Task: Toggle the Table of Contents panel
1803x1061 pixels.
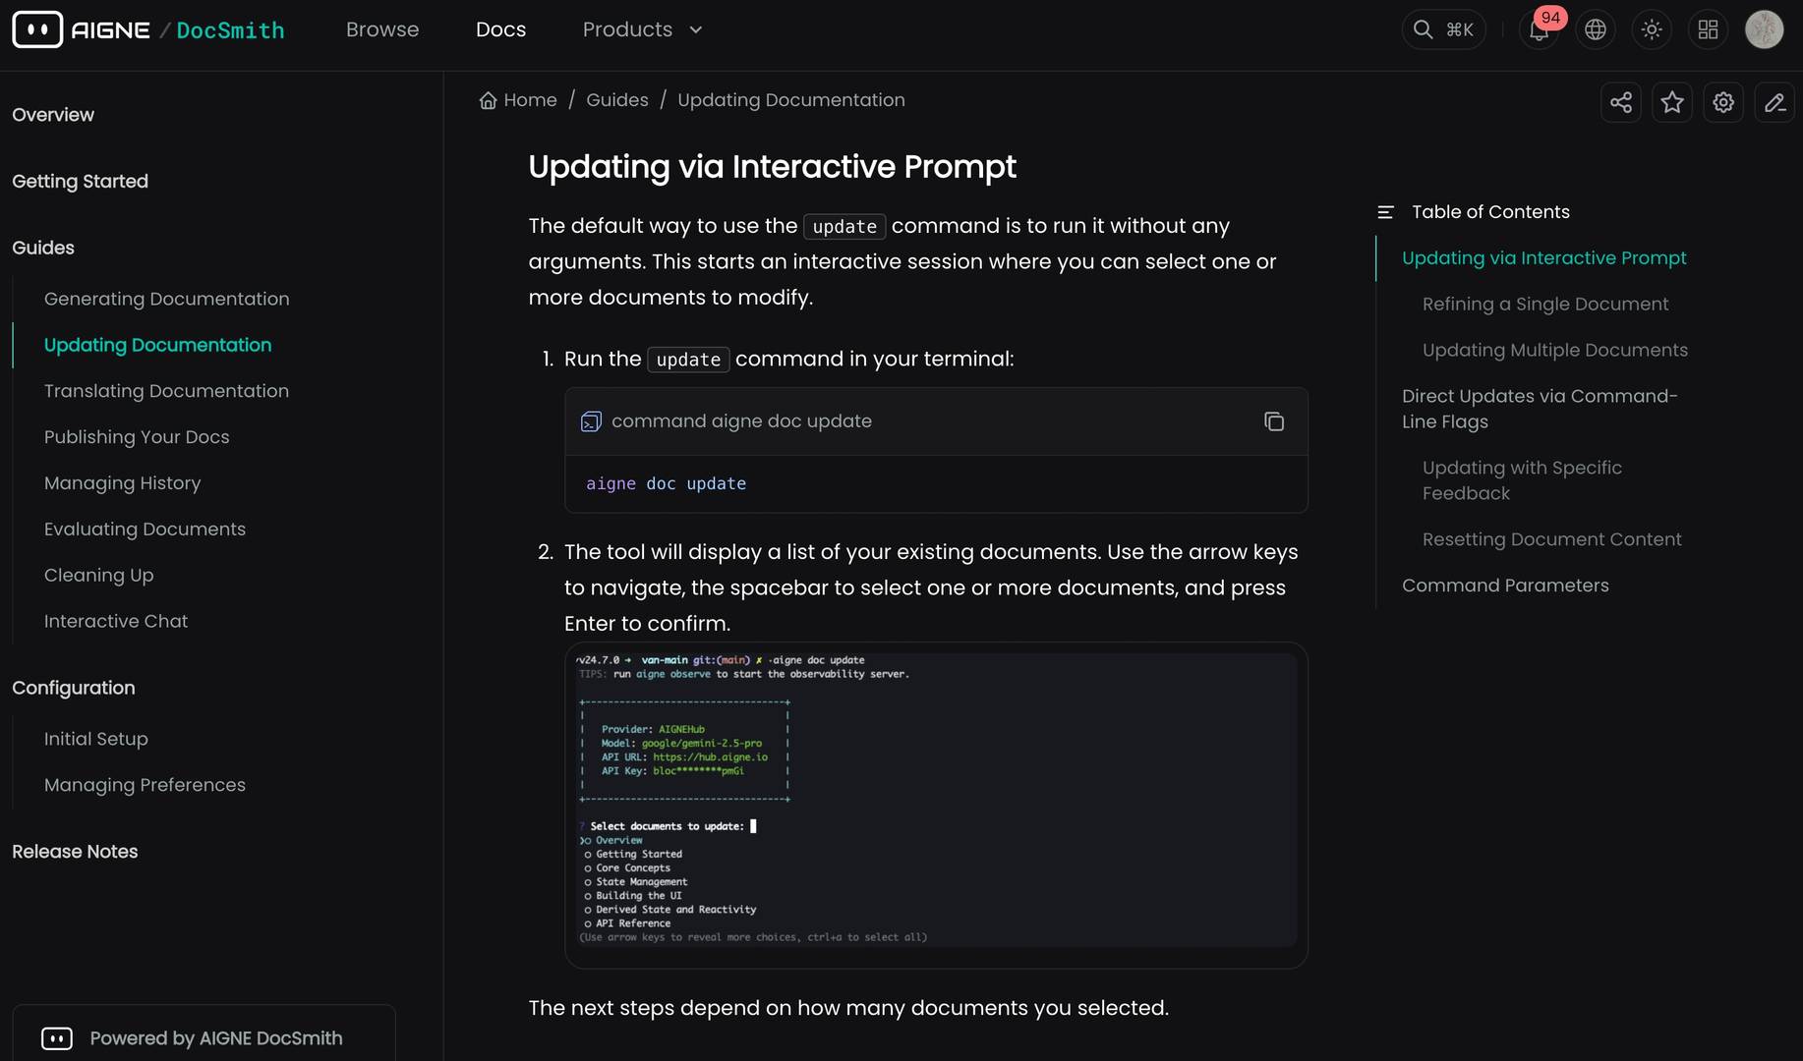Action: pyautogui.click(x=1385, y=210)
